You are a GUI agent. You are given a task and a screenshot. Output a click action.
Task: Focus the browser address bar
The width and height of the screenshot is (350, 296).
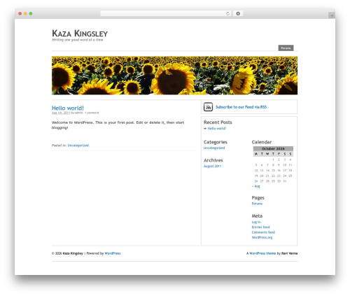[165, 13]
